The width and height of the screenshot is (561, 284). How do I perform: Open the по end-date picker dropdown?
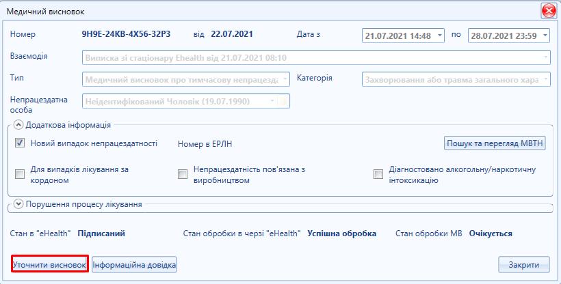pos(545,35)
